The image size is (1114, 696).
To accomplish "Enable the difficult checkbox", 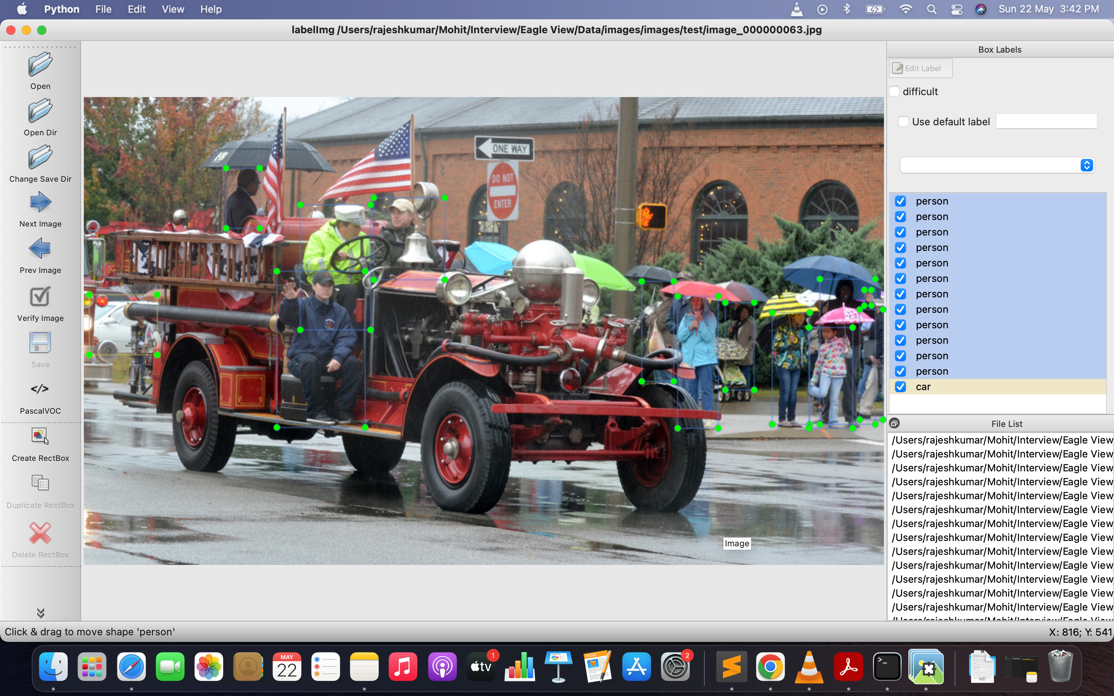I will (x=895, y=91).
